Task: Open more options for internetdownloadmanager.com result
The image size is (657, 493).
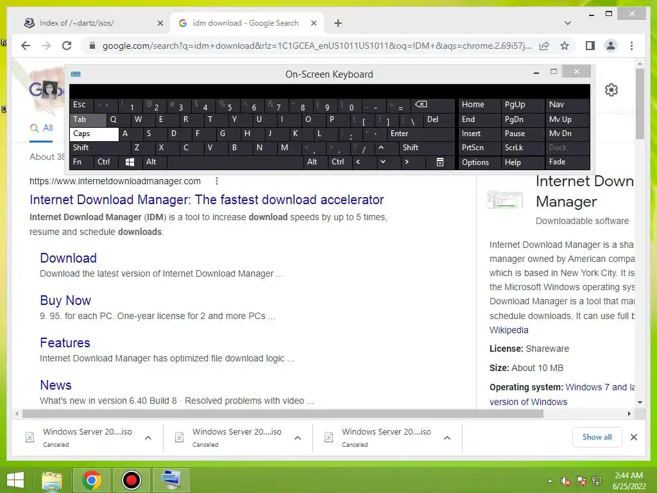Action: click(217, 181)
